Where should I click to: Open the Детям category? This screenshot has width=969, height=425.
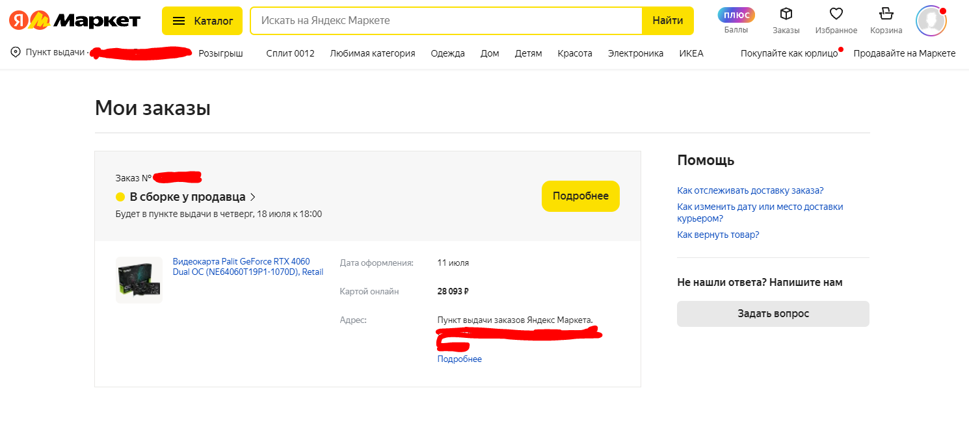pyautogui.click(x=528, y=53)
